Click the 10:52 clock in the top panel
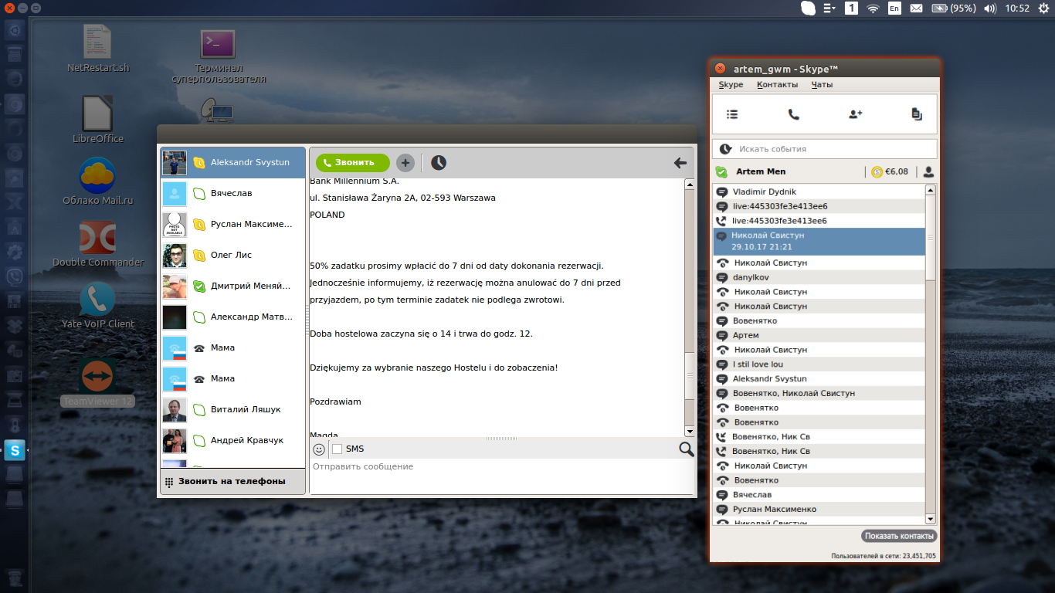This screenshot has width=1055, height=593. point(1017,8)
